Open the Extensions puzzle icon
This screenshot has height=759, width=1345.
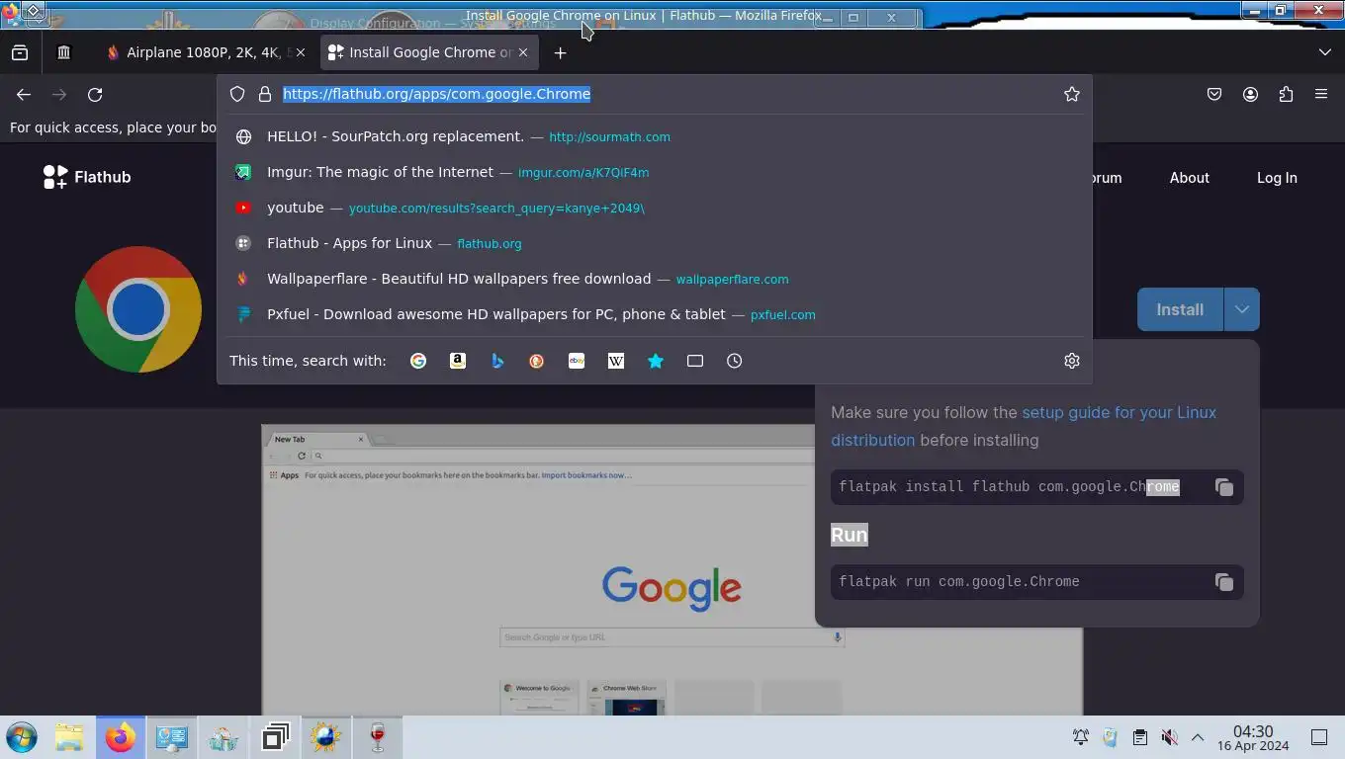point(1286,95)
